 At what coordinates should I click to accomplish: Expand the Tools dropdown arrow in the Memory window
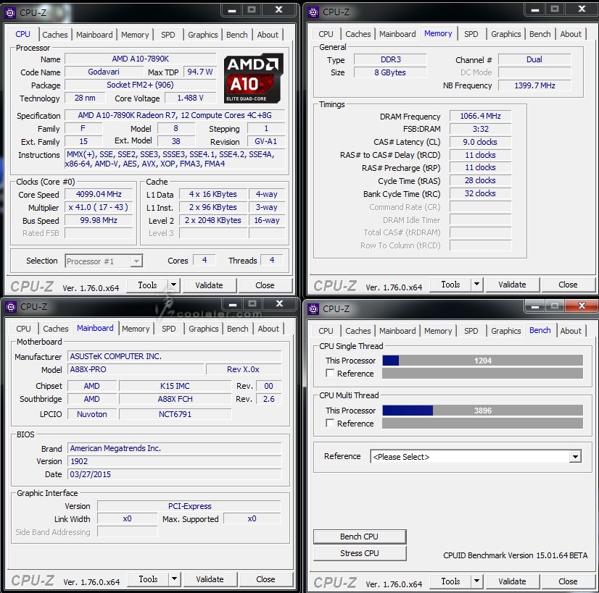pos(476,285)
